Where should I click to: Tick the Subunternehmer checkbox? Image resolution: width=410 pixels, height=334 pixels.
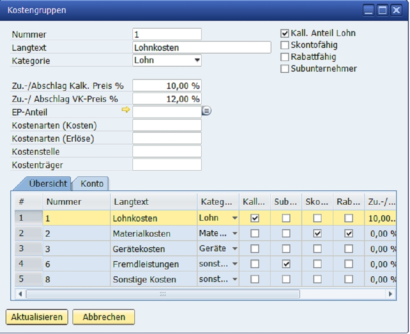285,69
